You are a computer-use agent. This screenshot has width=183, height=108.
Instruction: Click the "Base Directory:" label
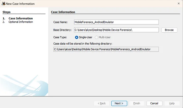click(63, 30)
